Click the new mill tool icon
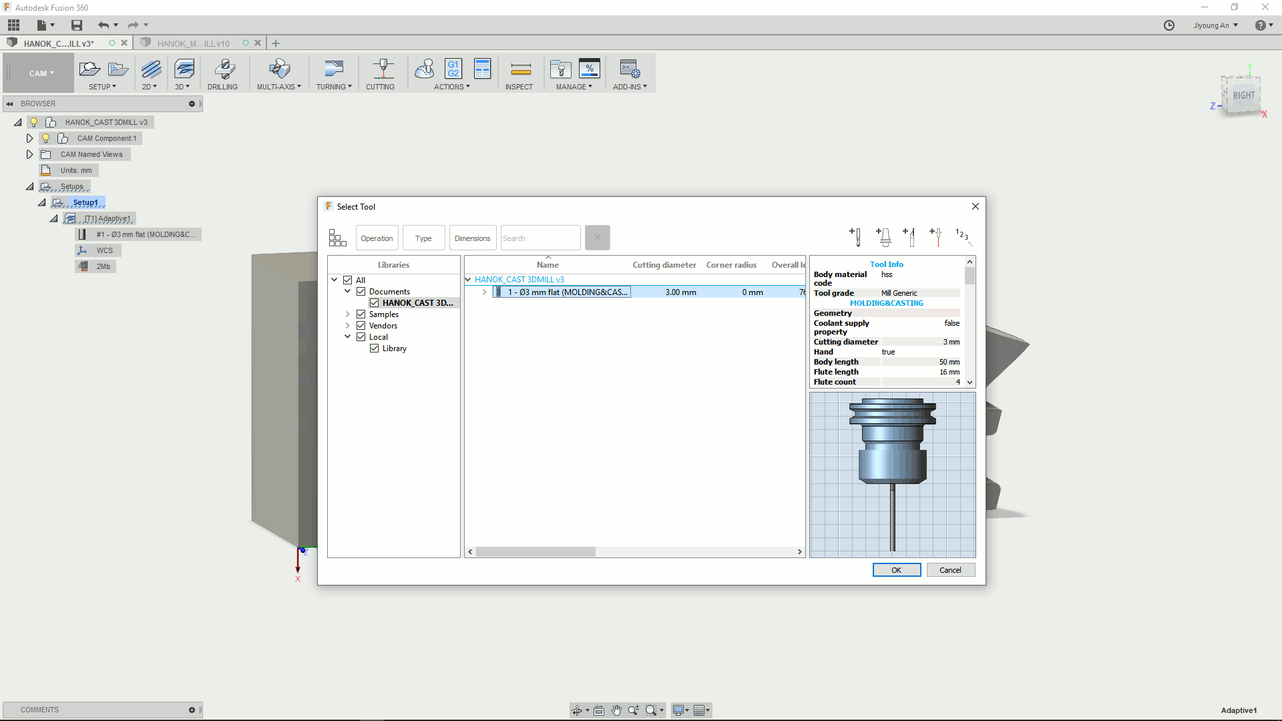1282x721 pixels. click(856, 237)
